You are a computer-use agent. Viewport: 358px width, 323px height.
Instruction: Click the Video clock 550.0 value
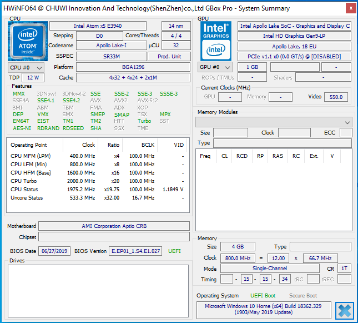coord(336,97)
